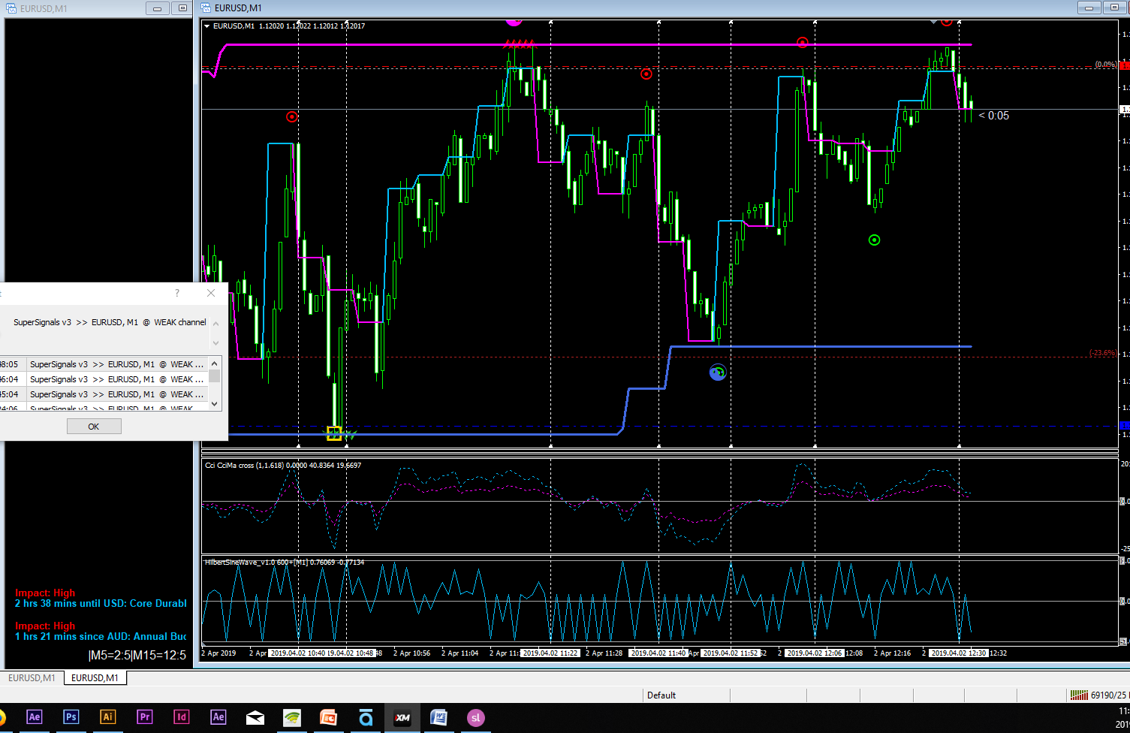Click the HilbertSineWave indicator label
Screen dimensions: 1130x733
pos(285,562)
